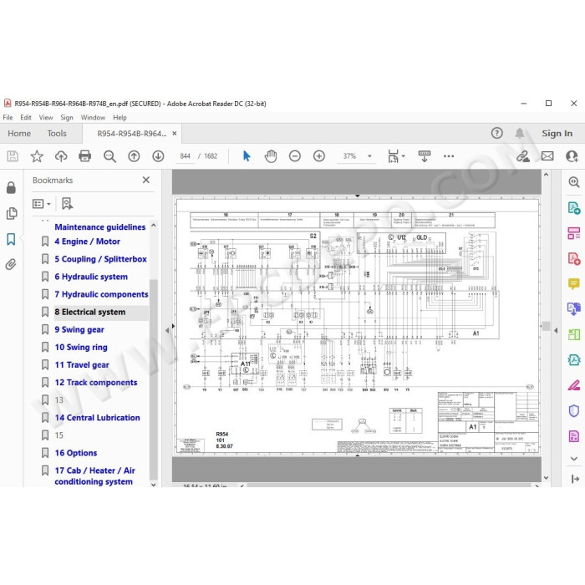This screenshot has height=585, width=585.
Task: Expand right tools pane button
Action: click(x=575, y=479)
